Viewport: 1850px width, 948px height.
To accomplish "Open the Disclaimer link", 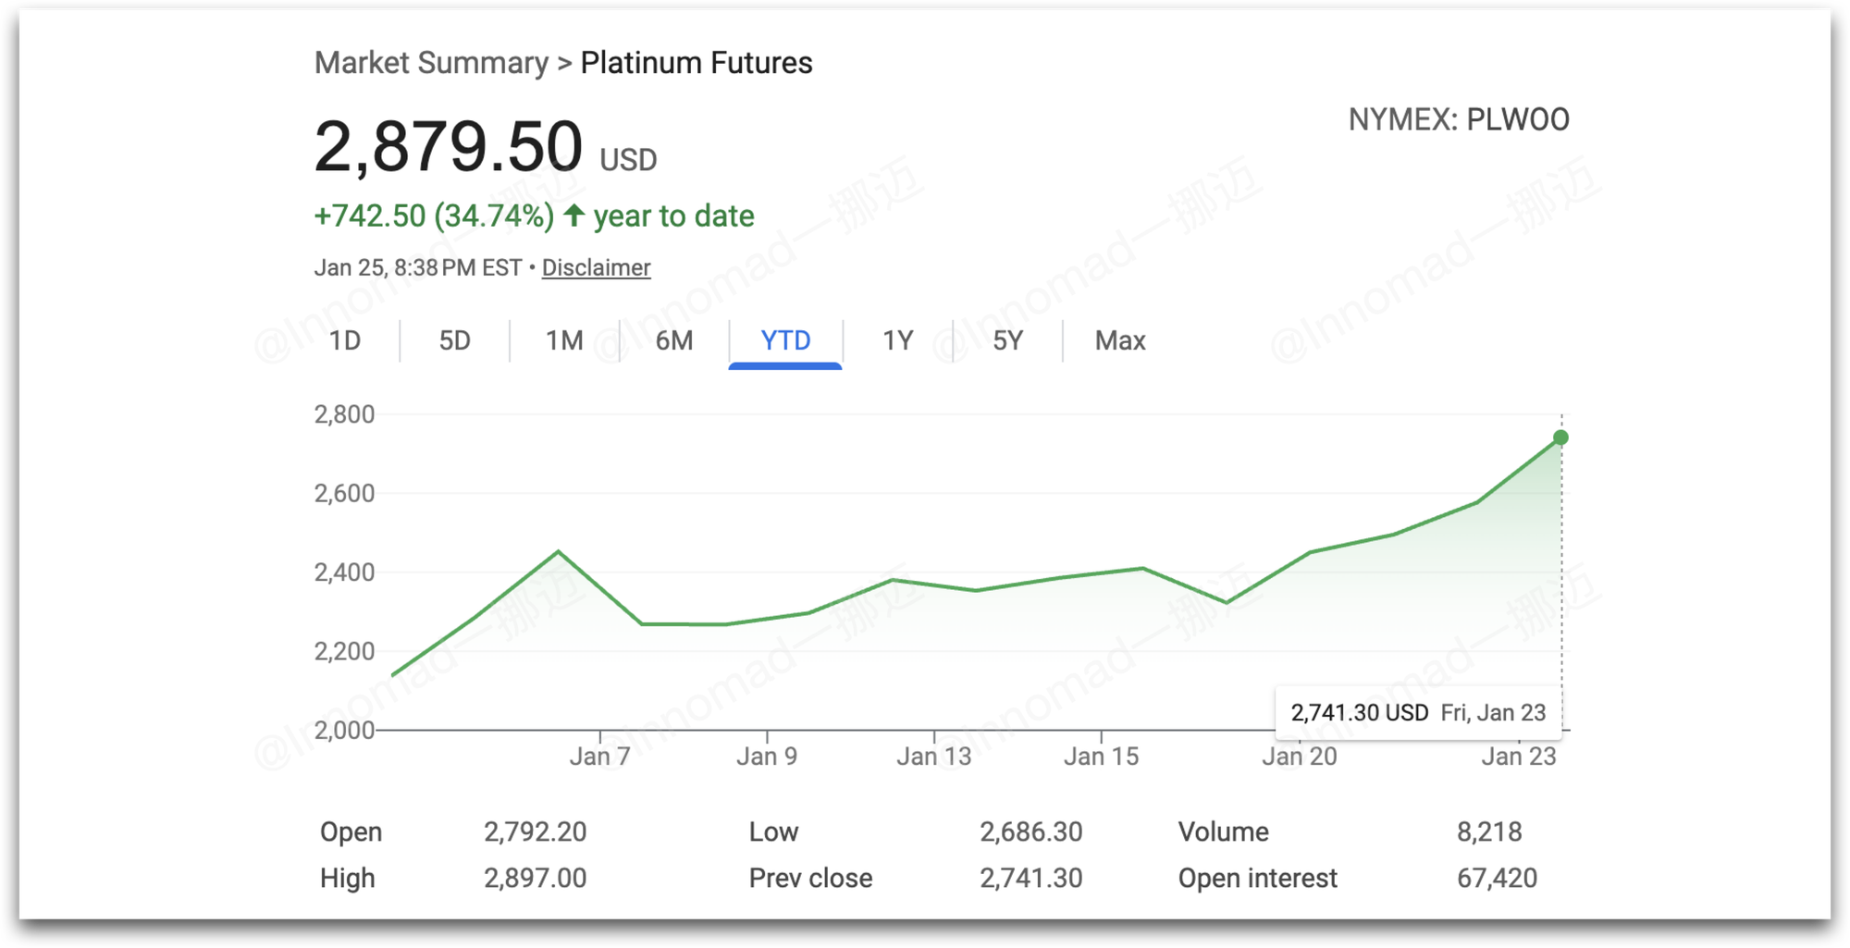I will tap(596, 268).
